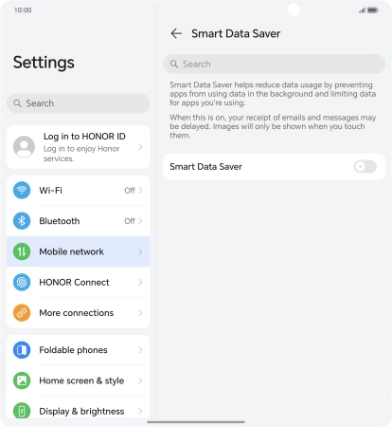Screen dimensions: 392x427
Task: Select the Mobile network menu item
Action: point(79,251)
